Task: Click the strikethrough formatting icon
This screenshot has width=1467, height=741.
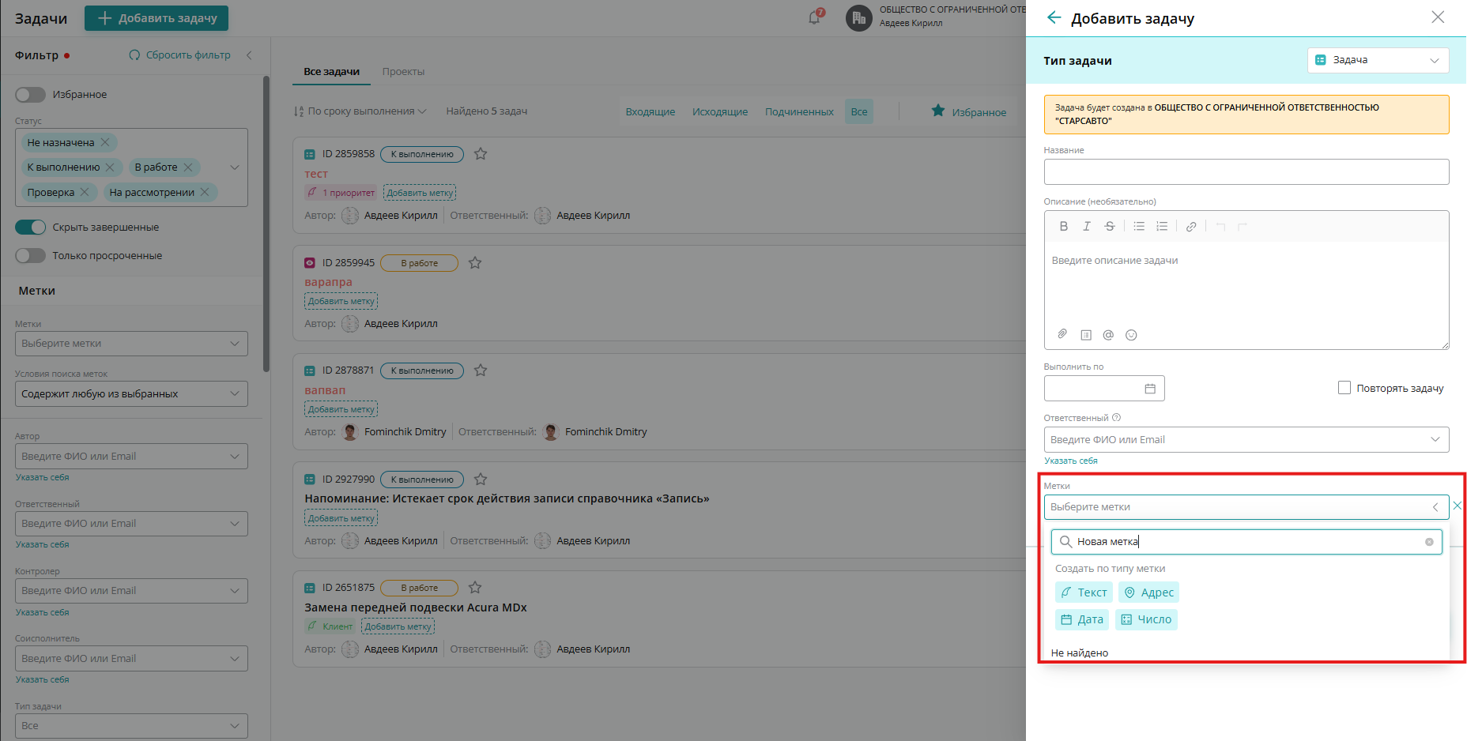Action: coord(1109,227)
